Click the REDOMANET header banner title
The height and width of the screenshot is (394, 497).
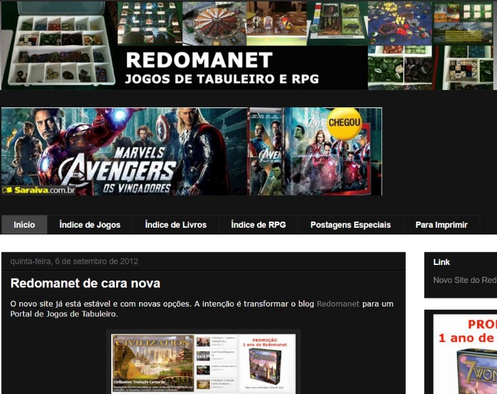point(199,60)
